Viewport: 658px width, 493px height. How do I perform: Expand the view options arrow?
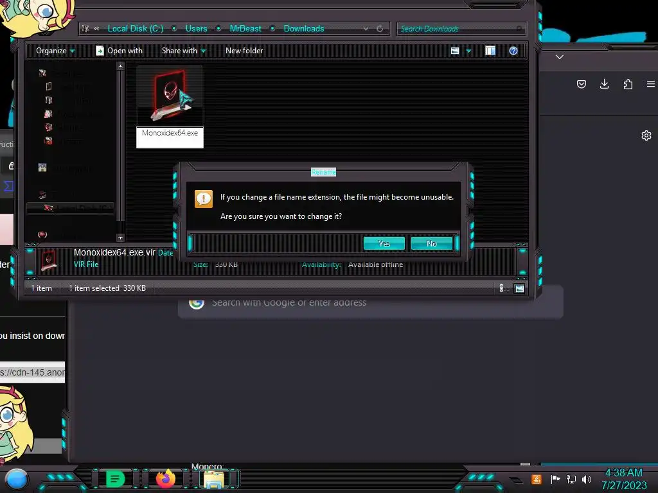pyautogui.click(x=468, y=51)
